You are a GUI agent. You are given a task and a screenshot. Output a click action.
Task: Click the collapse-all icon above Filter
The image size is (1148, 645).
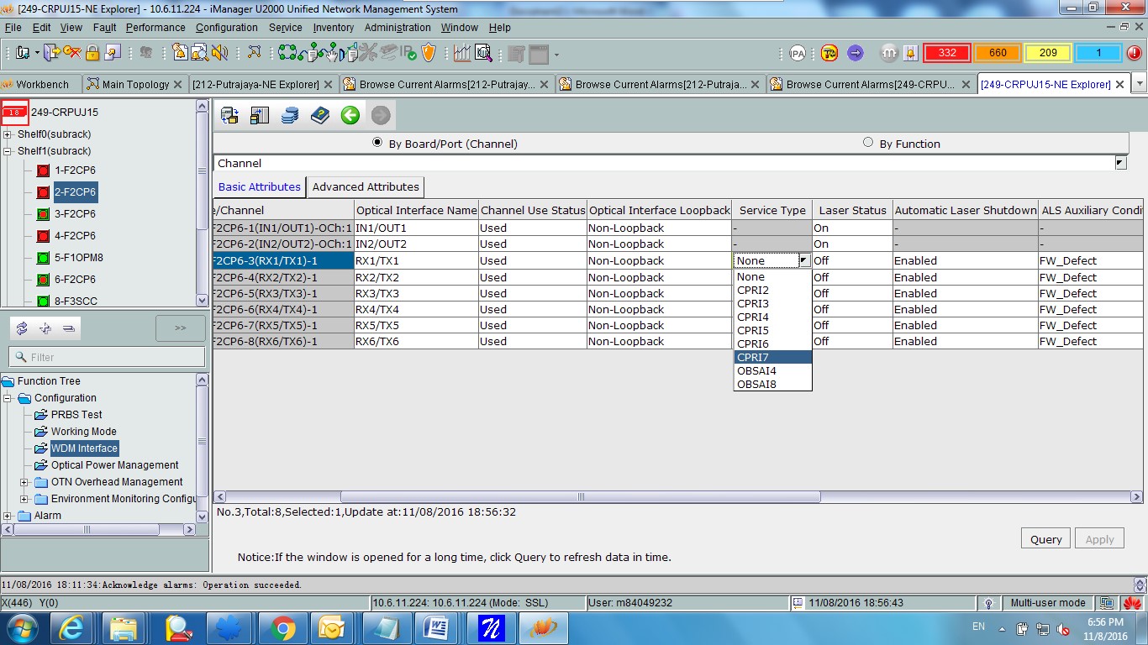(x=69, y=328)
